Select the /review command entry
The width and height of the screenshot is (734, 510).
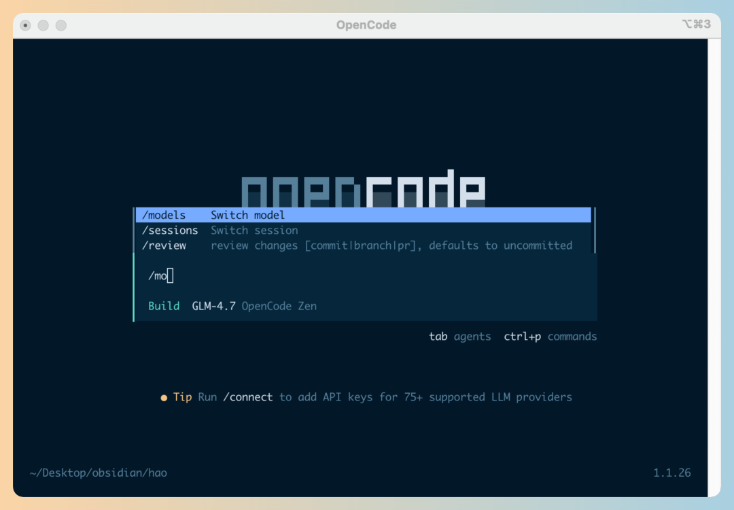click(x=164, y=245)
